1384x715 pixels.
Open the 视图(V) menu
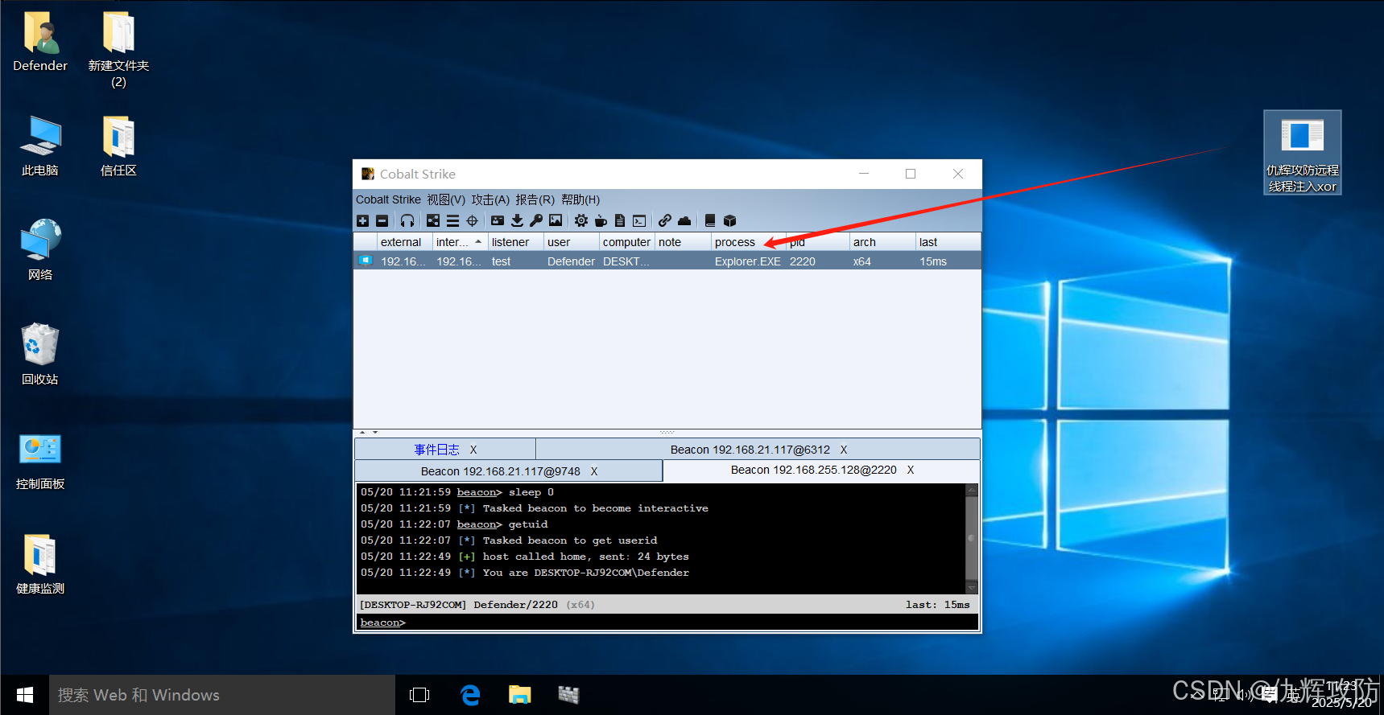[446, 199]
